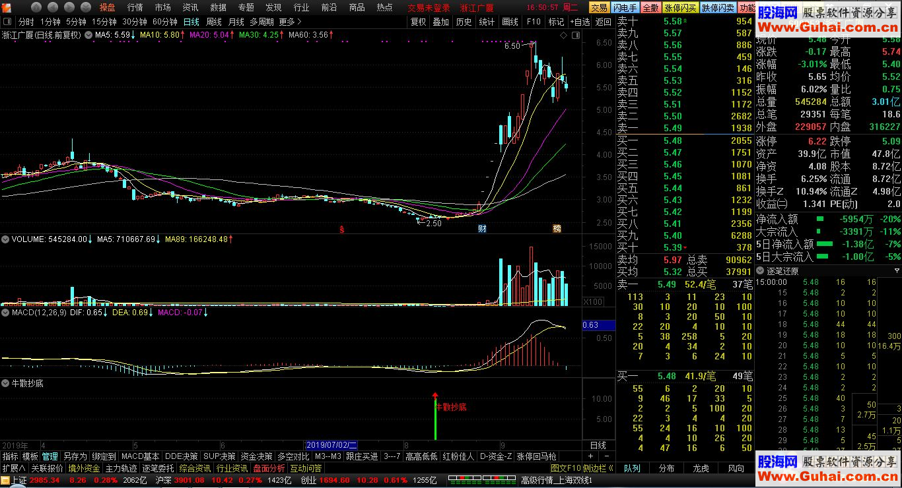
Task: Select the 1分钟 chart period
Action: click(x=50, y=22)
